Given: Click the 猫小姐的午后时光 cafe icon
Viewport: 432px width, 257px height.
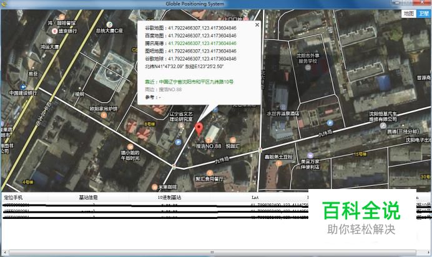Looking at the screenshot, I should tap(130, 147).
